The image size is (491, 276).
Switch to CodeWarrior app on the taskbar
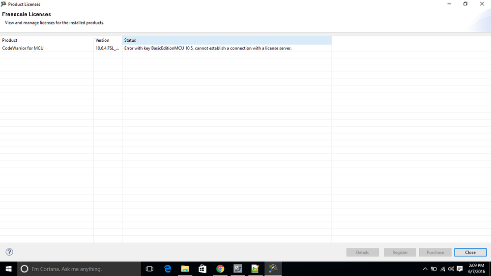[273, 269]
